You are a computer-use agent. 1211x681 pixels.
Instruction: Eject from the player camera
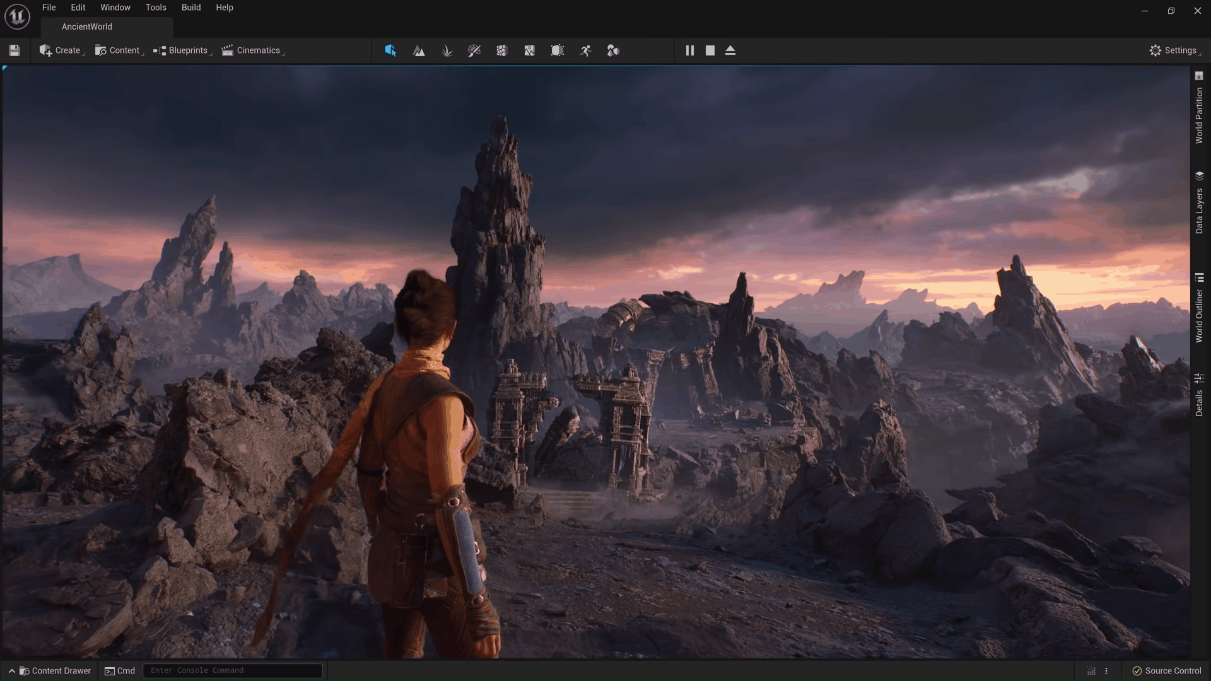[730, 50]
